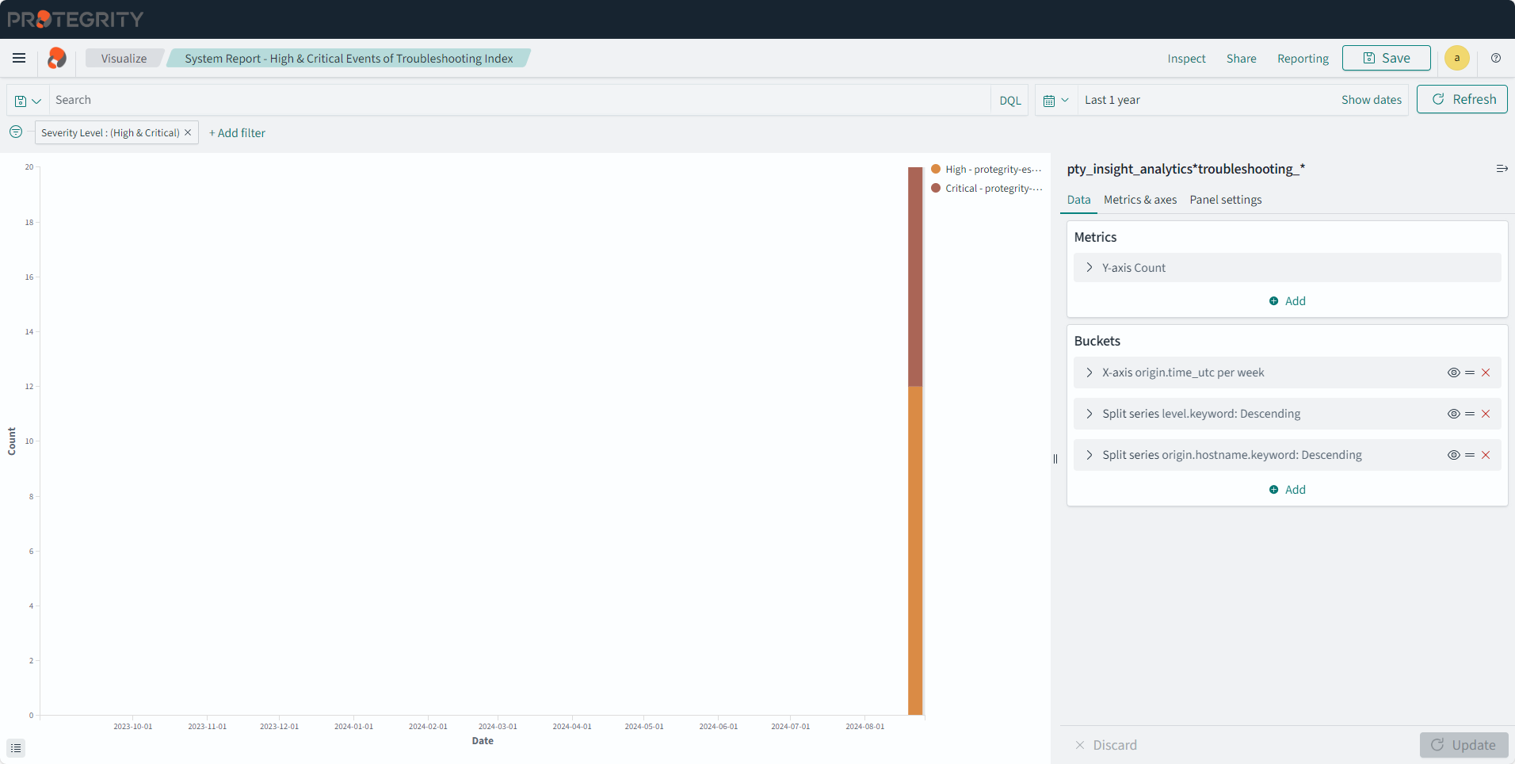Open the Panel settings tab
The height and width of the screenshot is (764, 1515).
(1225, 200)
